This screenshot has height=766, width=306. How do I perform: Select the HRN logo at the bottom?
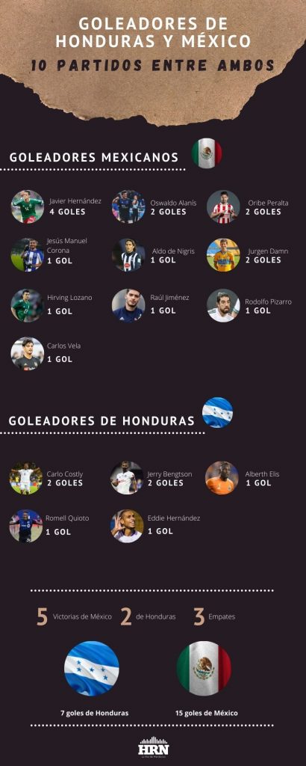[153, 747]
